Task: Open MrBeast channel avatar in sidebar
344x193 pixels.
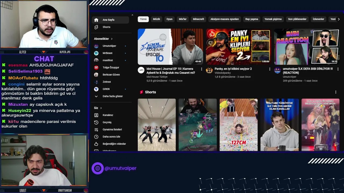Action: click(96, 53)
